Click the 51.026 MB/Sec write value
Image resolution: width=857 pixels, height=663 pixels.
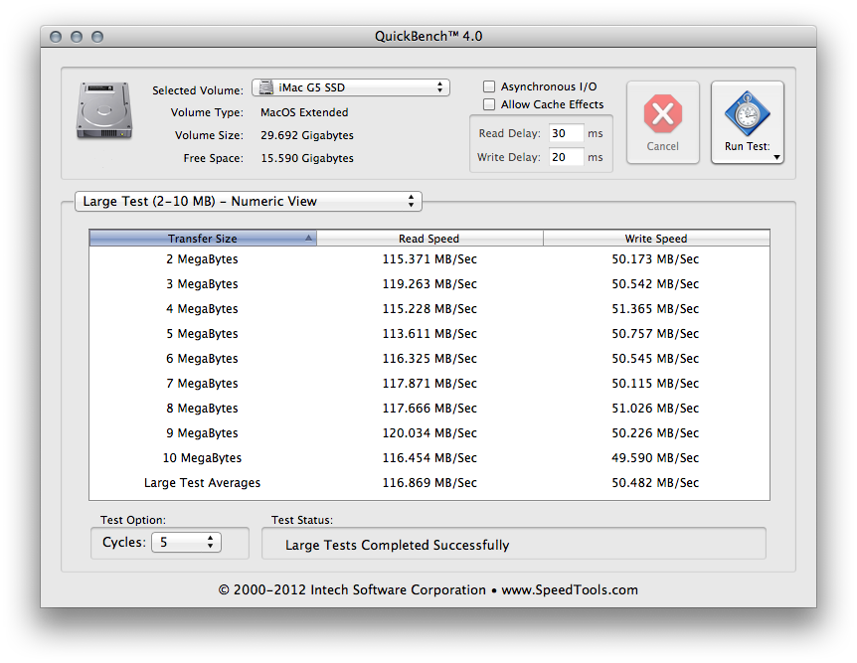point(655,409)
